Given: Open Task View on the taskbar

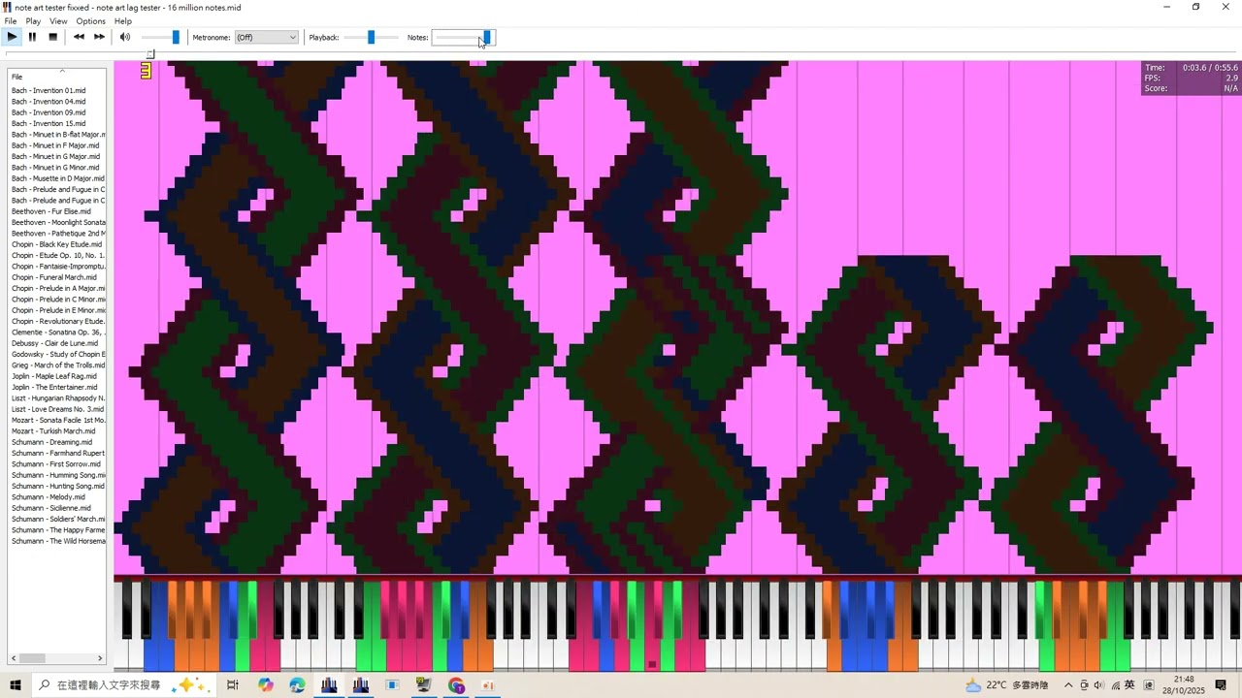Looking at the screenshot, I should (x=232, y=685).
